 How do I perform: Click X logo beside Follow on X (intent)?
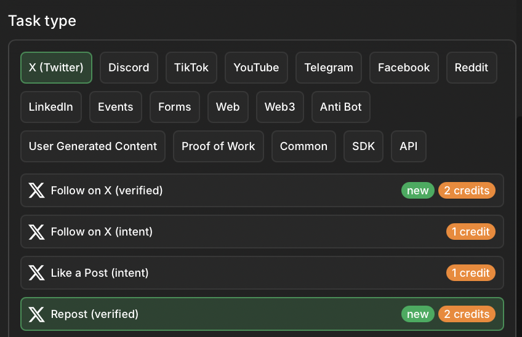pyautogui.click(x=36, y=232)
